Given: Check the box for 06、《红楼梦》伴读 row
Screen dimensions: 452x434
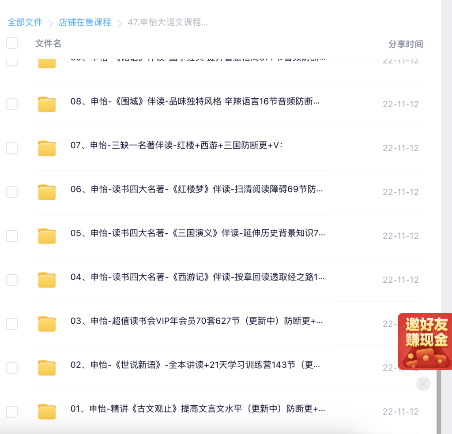Looking at the screenshot, I should coord(12,192).
